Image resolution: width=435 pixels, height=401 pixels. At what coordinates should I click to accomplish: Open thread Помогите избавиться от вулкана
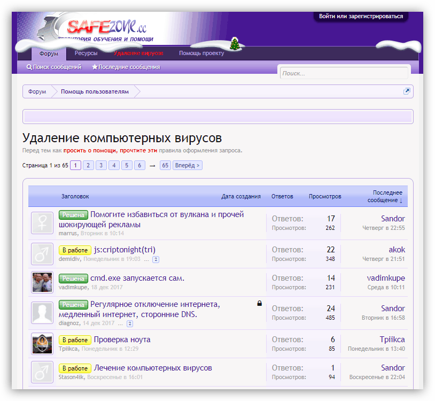(151, 219)
